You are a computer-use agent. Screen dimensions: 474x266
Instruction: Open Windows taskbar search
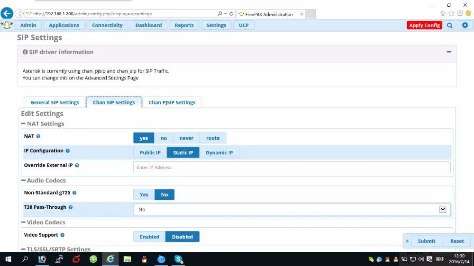(25, 259)
